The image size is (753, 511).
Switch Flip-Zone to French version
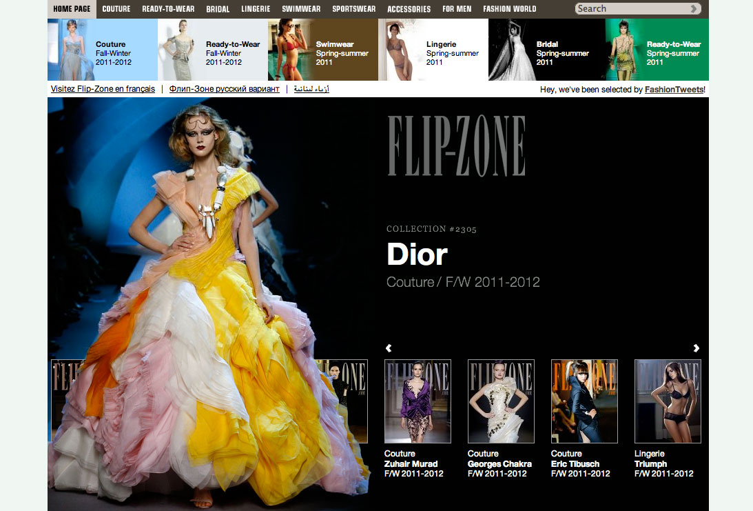coord(102,89)
